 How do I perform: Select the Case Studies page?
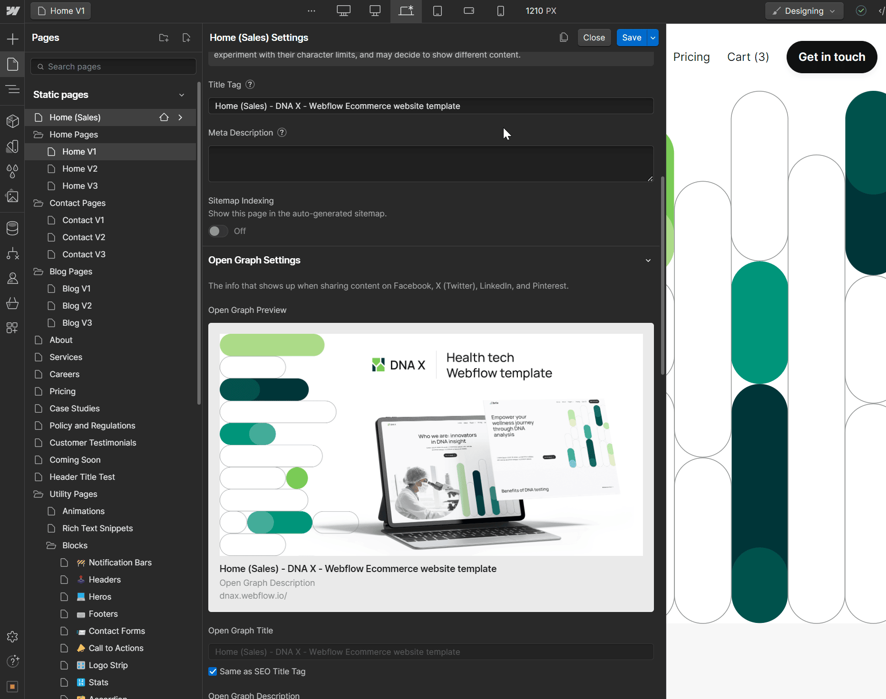coord(110,408)
